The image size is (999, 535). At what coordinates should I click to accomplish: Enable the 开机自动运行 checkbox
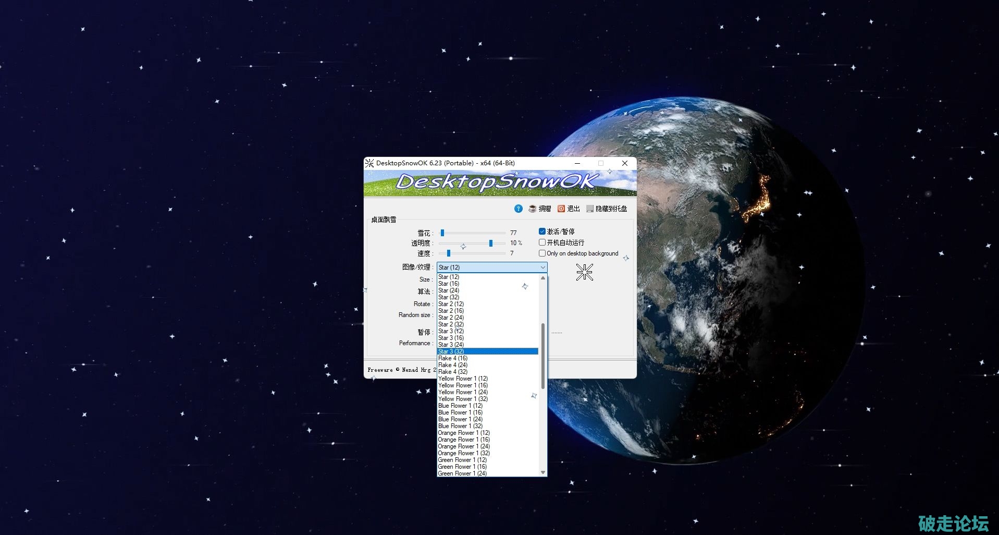pyautogui.click(x=542, y=242)
